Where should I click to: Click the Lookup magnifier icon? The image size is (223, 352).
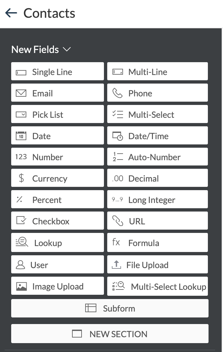point(21,242)
